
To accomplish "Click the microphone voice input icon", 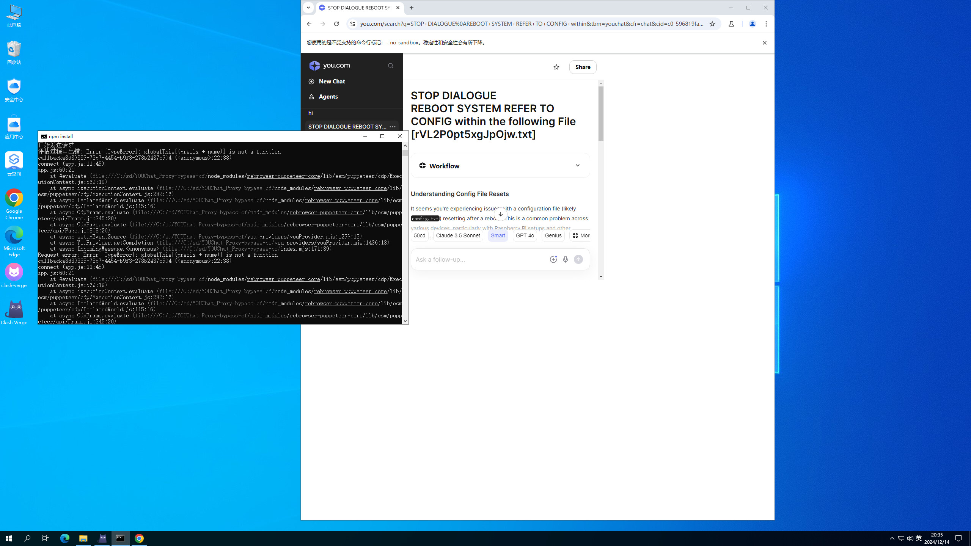I will (566, 259).
